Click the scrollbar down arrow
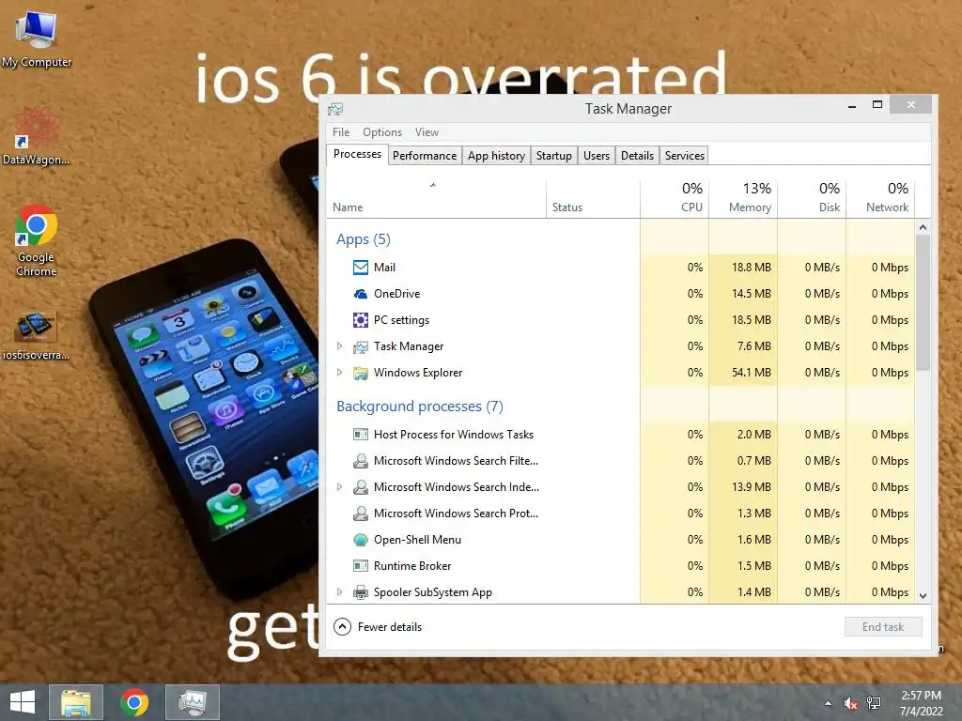962x721 pixels. tap(923, 595)
